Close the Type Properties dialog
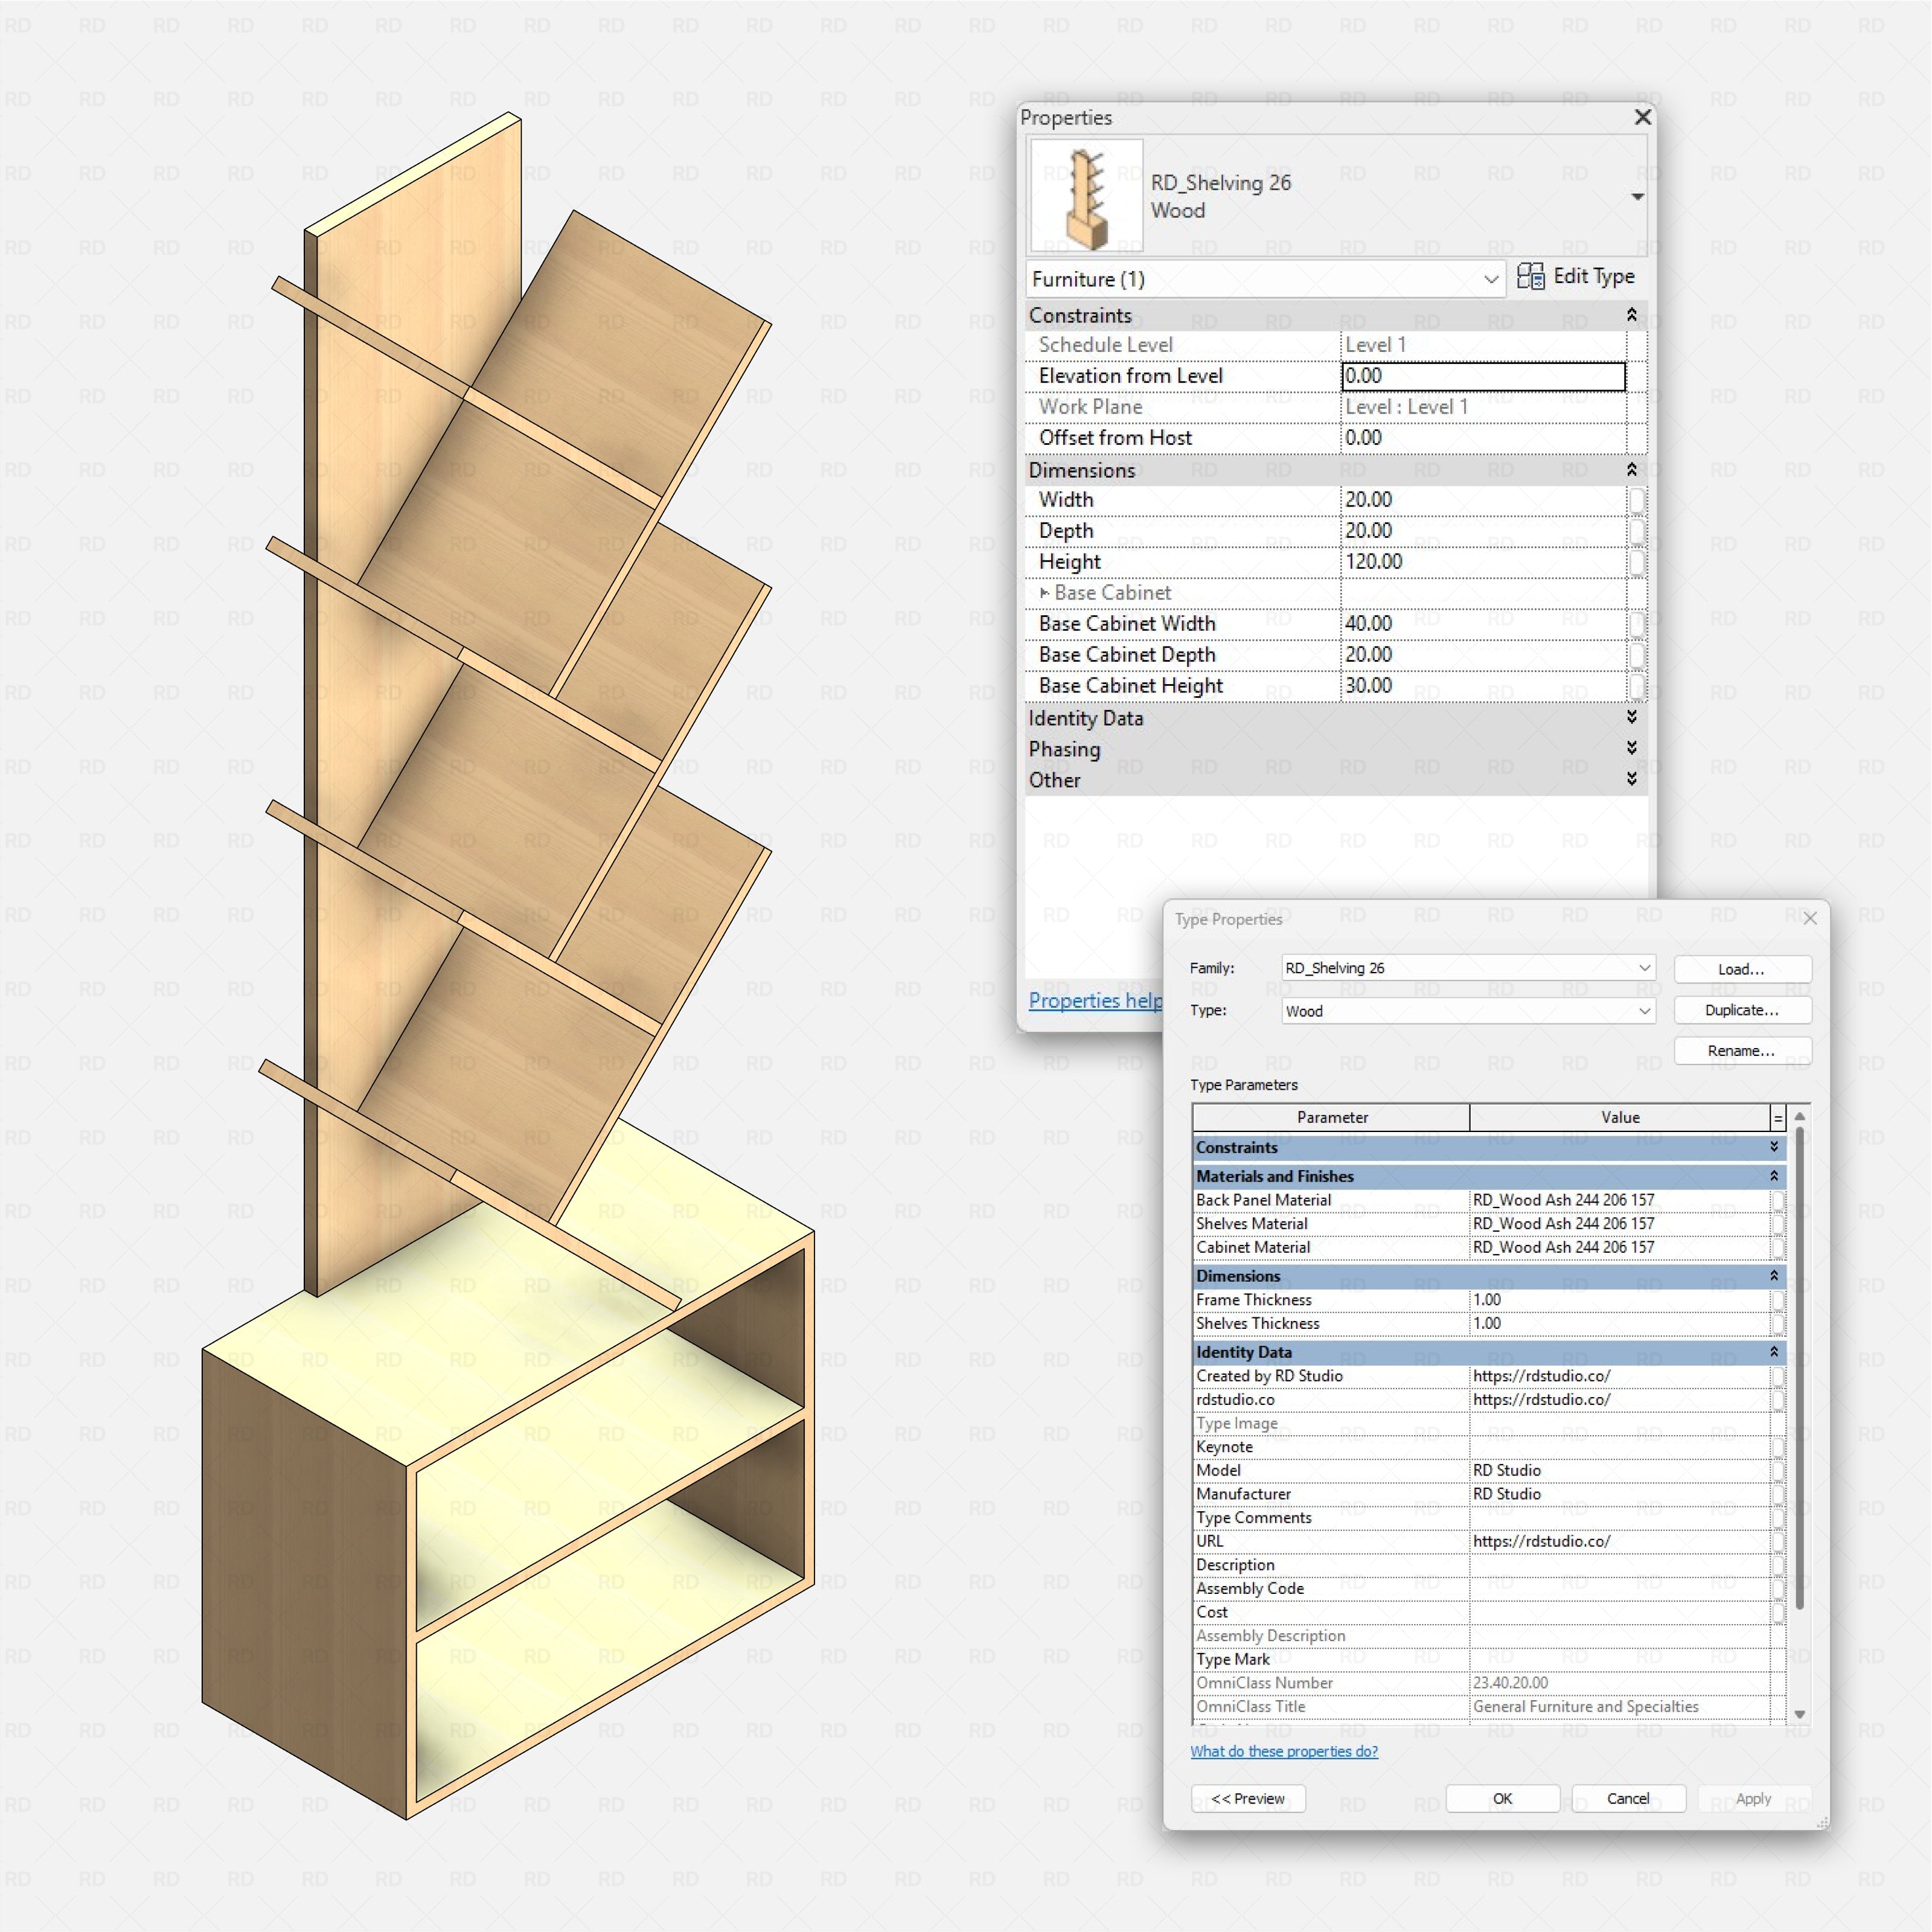 pos(1810,918)
